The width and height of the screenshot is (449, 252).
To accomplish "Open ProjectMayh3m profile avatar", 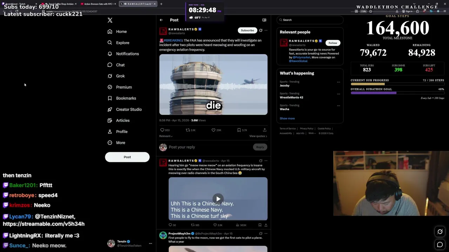I will pos(163,235).
